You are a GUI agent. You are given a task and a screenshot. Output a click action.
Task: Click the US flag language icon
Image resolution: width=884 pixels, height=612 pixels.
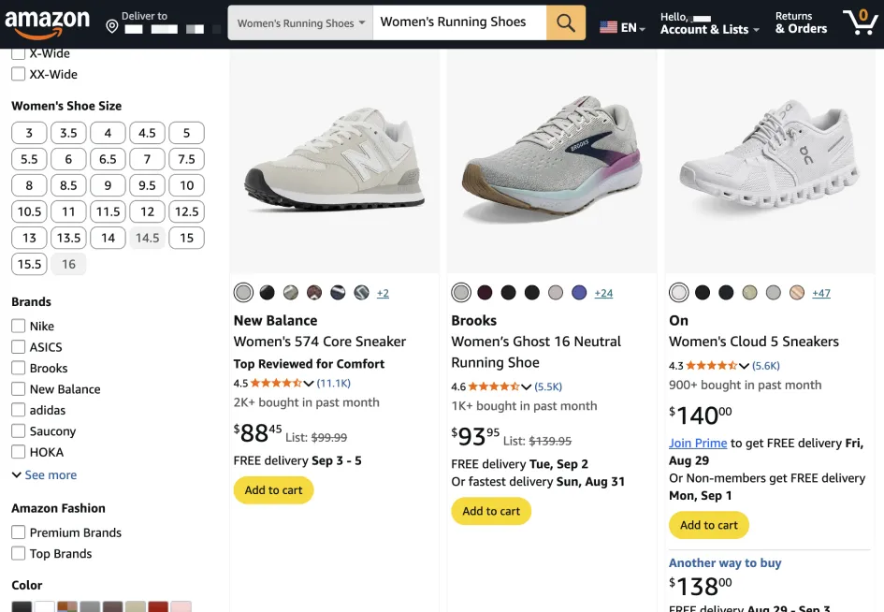608,28
